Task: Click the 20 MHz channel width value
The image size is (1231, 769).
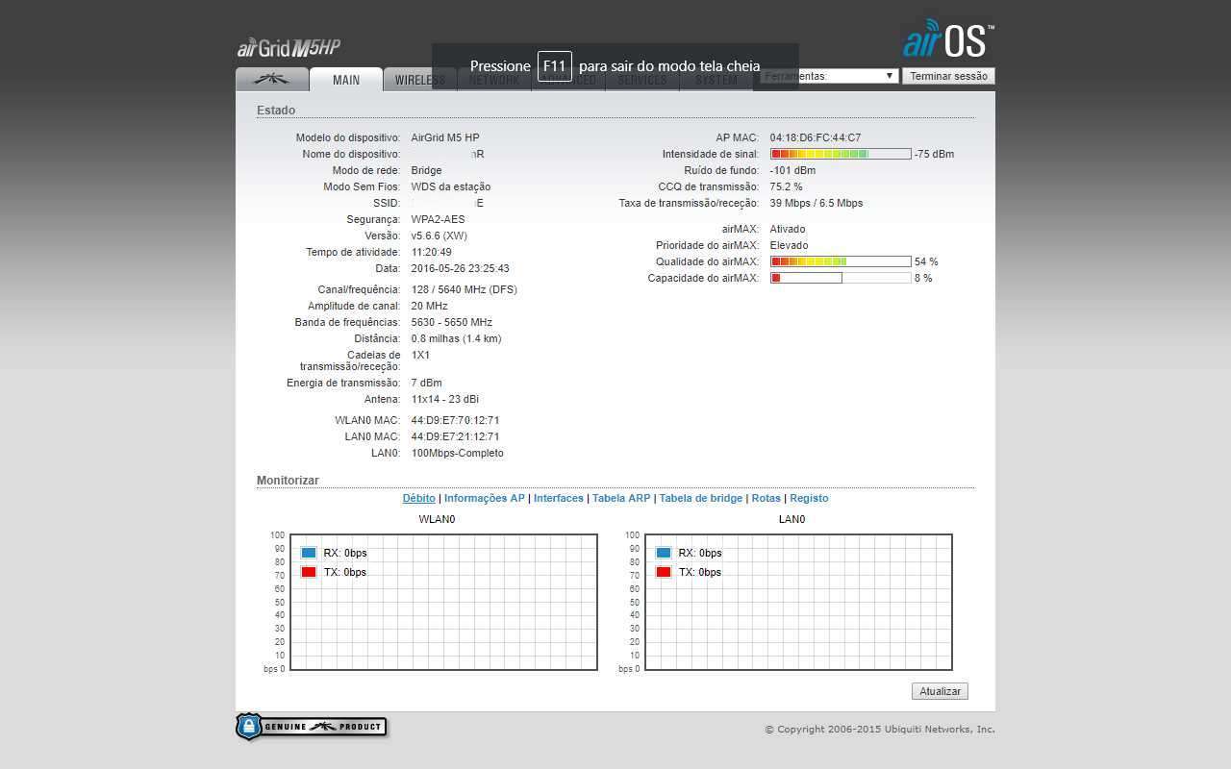Action: (x=430, y=306)
